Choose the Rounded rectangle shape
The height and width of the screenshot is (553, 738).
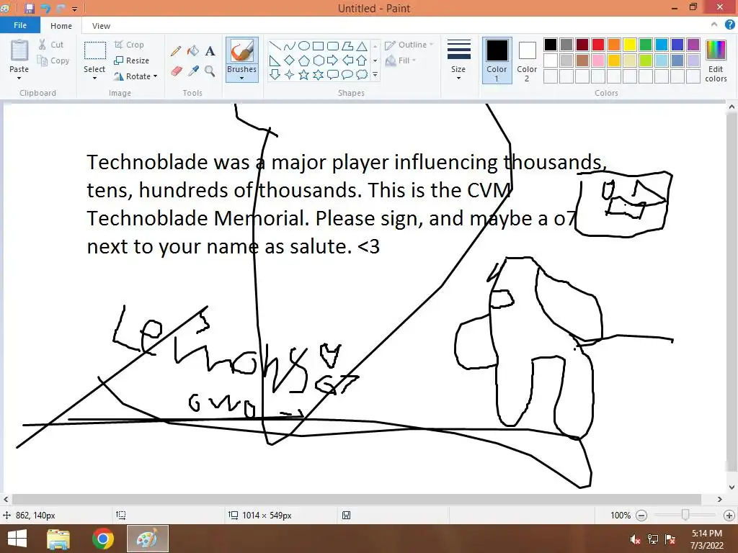click(x=333, y=45)
